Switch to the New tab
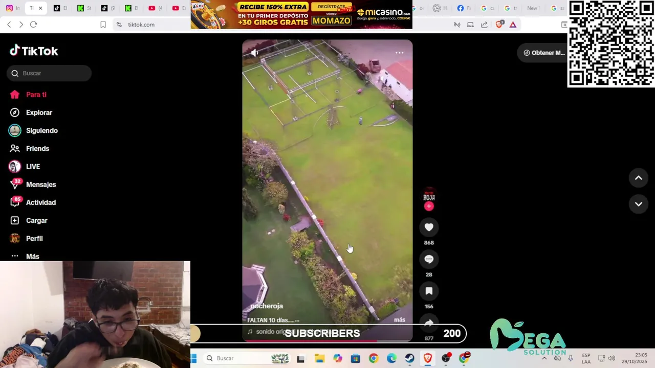 click(x=532, y=8)
